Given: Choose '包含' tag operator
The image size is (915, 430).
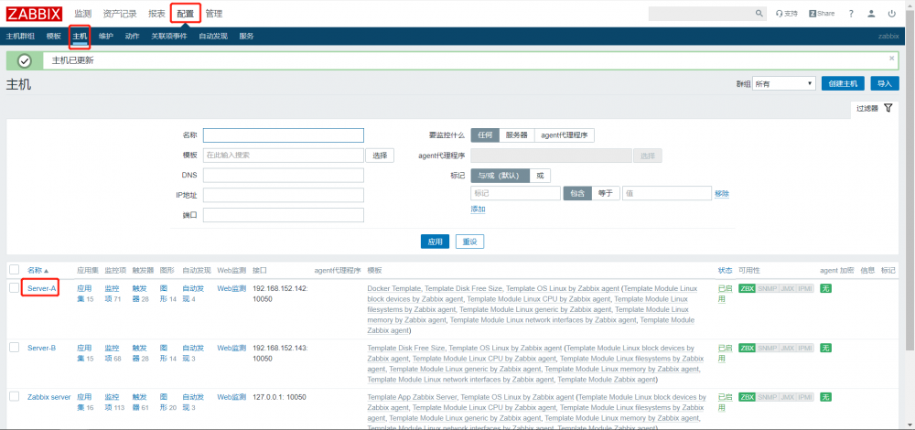Looking at the screenshot, I should pyautogui.click(x=577, y=193).
